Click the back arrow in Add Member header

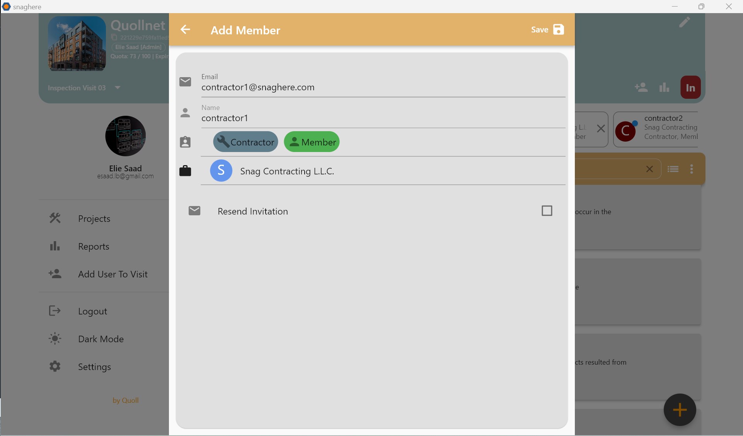[x=186, y=30]
